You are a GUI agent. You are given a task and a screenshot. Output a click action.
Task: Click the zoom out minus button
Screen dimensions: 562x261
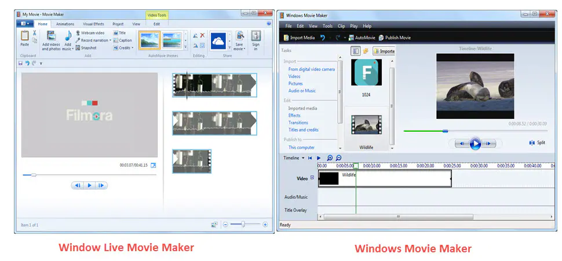[x=225, y=225]
